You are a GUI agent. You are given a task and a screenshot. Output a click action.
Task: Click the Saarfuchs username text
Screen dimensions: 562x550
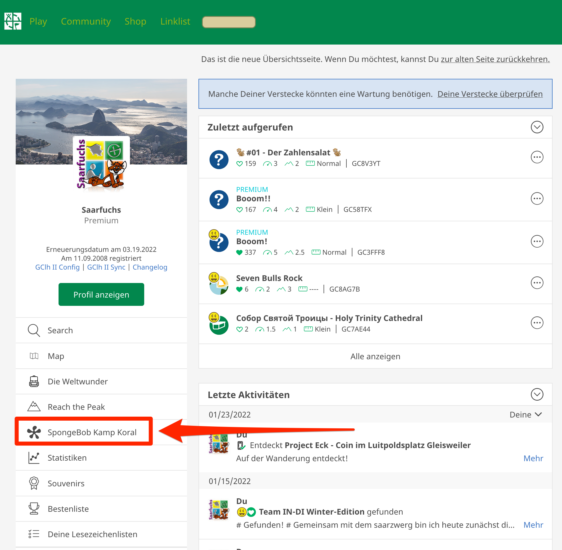tap(101, 210)
